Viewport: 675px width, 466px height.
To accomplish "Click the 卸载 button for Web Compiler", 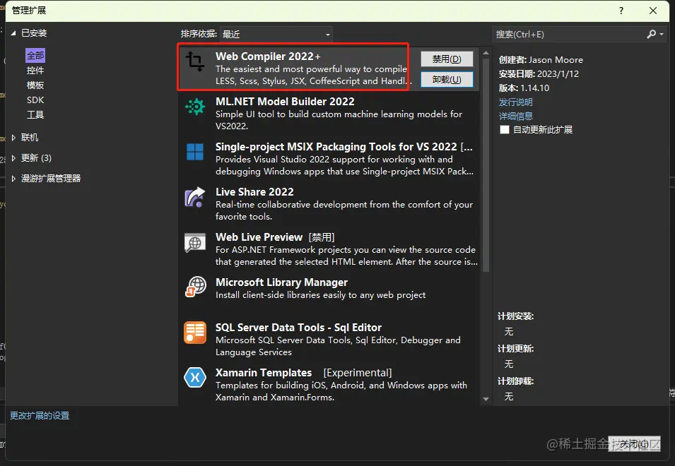I will [x=447, y=78].
